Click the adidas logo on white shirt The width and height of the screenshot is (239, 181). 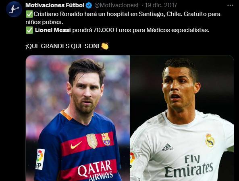click(x=168, y=147)
